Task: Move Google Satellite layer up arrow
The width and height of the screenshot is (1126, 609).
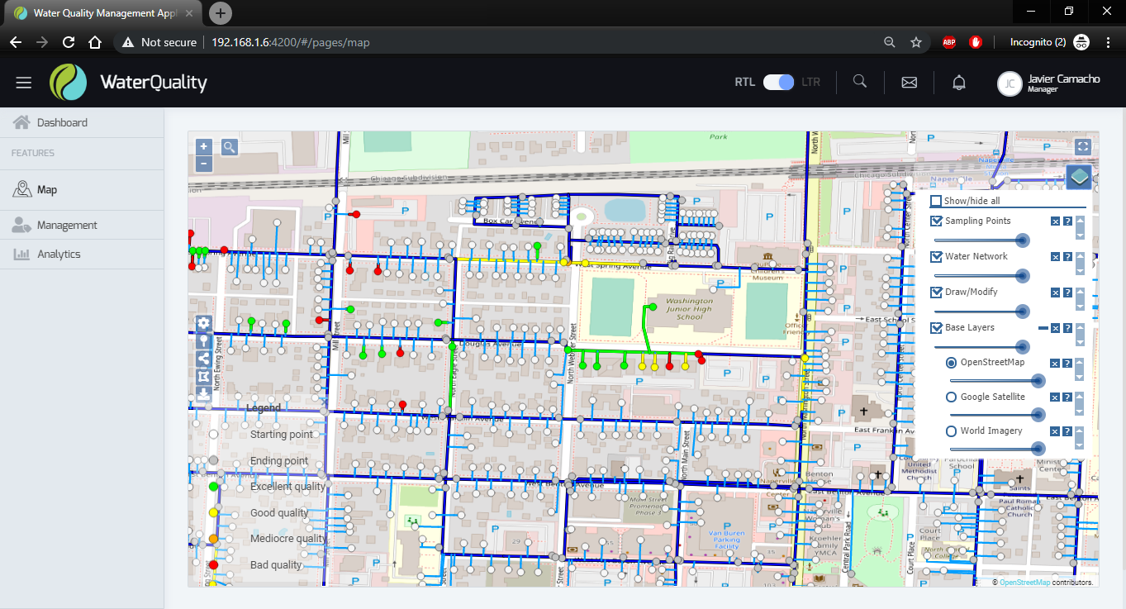Action: 1080,396
